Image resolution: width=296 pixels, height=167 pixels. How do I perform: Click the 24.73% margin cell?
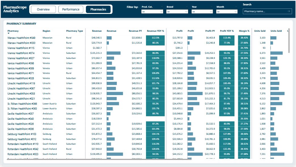click(x=244, y=48)
